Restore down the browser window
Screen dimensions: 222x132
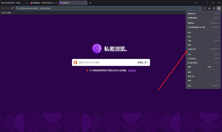pyautogui.click(x=213, y=3)
